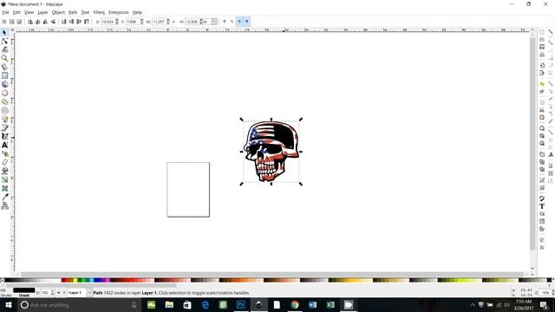The image size is (555, 312).
Task: Select the Bezier pen tool
Action: 4,127
